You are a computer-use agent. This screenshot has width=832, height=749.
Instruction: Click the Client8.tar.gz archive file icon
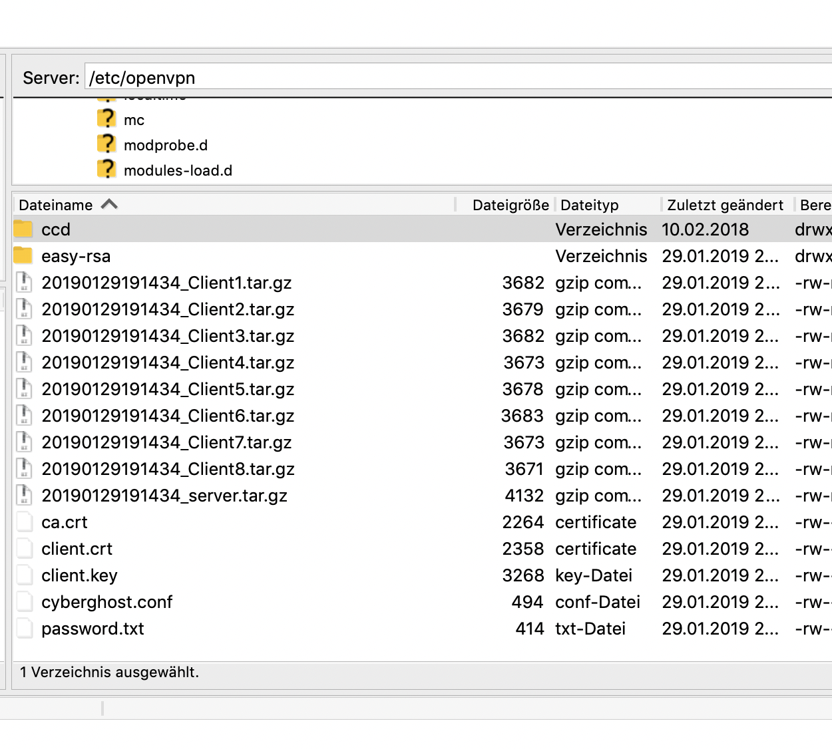pyautogui.click(x=24, y=469)
